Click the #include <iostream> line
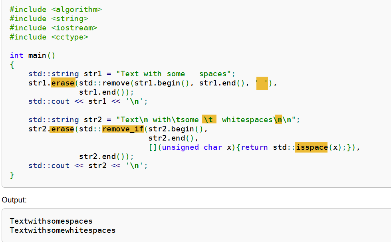The image size is (391, 242). pyautogui.click(x=54, y=28)
